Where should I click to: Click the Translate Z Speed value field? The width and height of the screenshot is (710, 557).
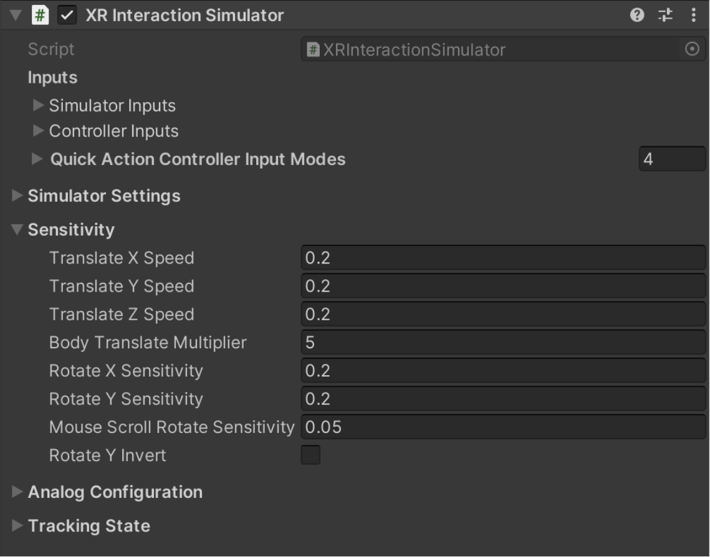coord(503,314)
